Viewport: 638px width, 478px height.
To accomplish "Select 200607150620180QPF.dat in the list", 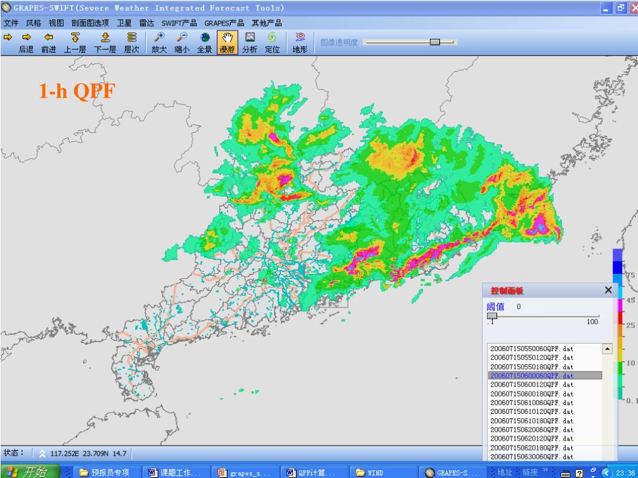I will 531,448.
